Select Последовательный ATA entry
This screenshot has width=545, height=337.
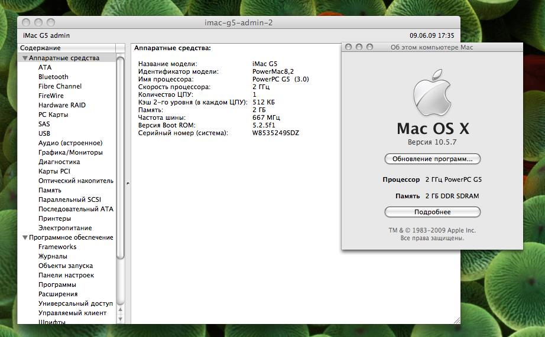click(76, 209)
